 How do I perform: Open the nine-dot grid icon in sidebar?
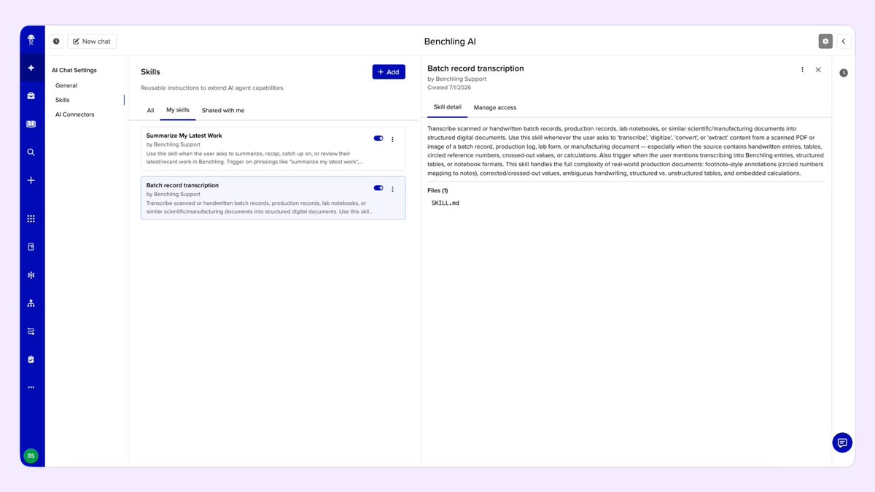tap(31, 219)
